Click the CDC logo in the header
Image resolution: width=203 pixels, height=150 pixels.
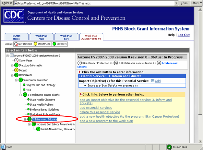(x=14, y=16)
